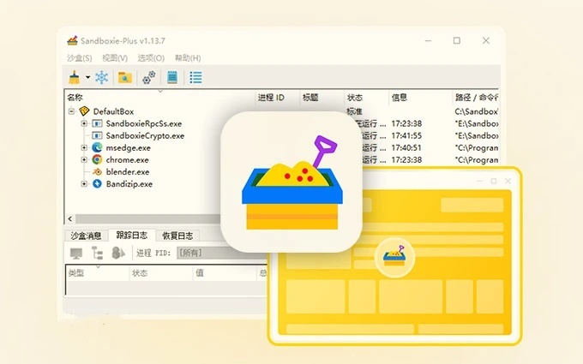Image resolution: width=583 pixels, height=364 pixels.
Task: Sort by the 进程 ID column header
Action: pyautogui.click(x=277, y=98)
